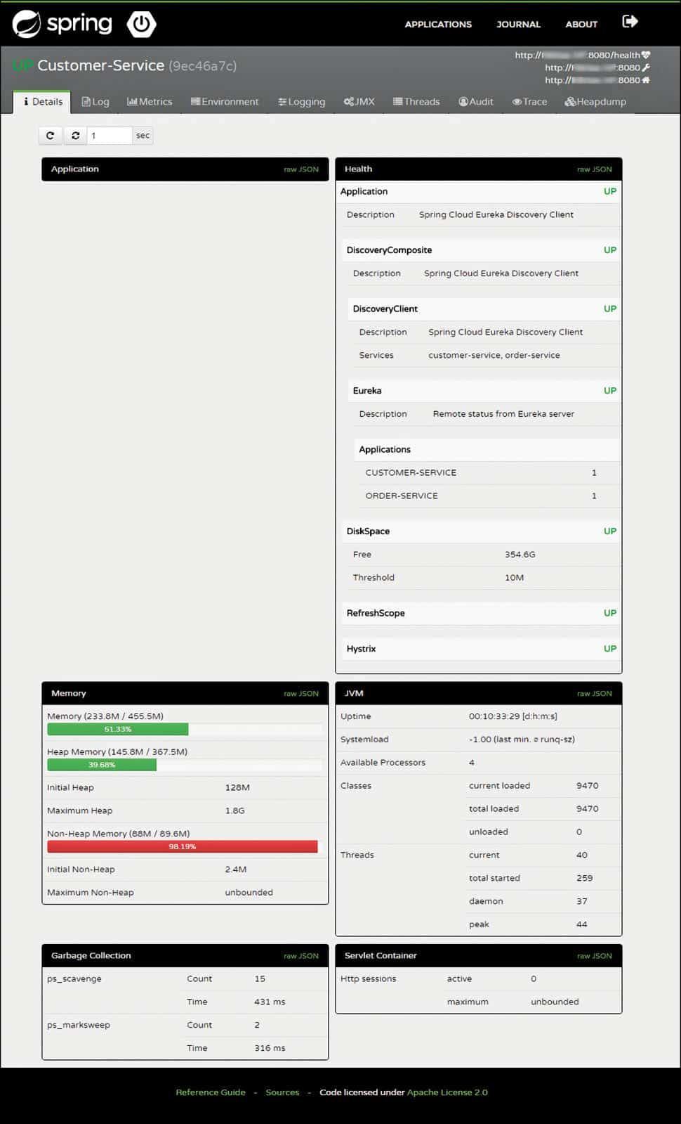The height and width of the screenshot is (1124, 681).
Task: Click the logout arrow icon
Action: (x=630, y=21)
